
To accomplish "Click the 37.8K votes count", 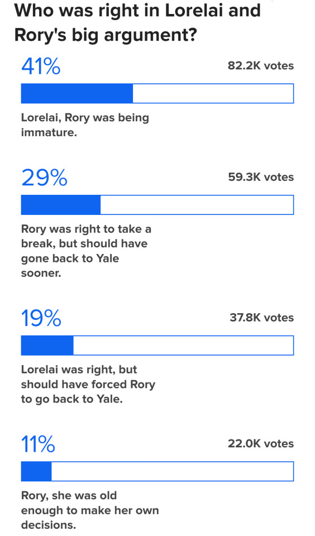I will (x=261, y=318).
